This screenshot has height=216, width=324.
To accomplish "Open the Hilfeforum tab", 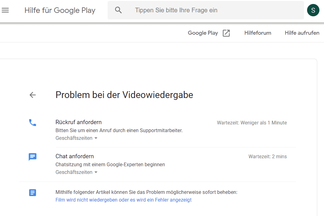I will [x=258, y=33].
